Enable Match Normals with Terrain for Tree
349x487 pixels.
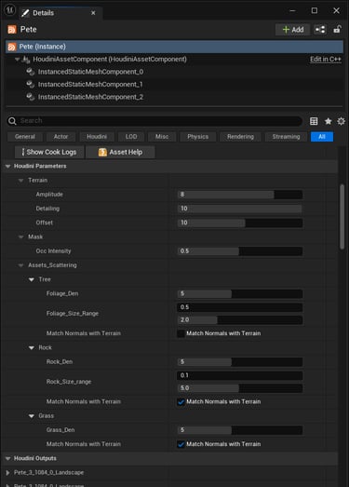tap(181, 333)
